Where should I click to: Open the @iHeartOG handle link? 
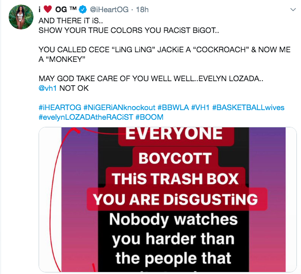tap(109, 10)
